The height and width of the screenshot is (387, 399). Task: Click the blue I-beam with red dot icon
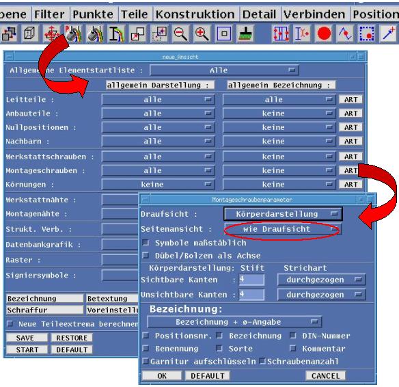pos(302,34)
